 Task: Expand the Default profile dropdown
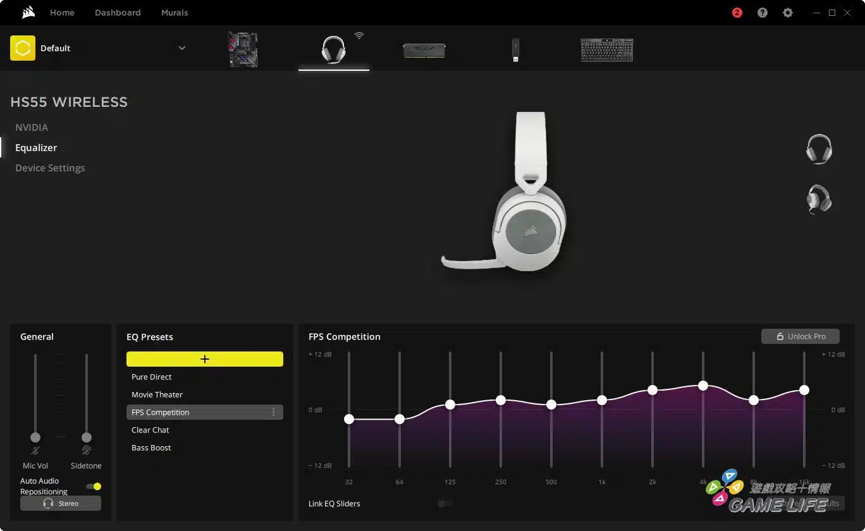click(x=182, y=48)
